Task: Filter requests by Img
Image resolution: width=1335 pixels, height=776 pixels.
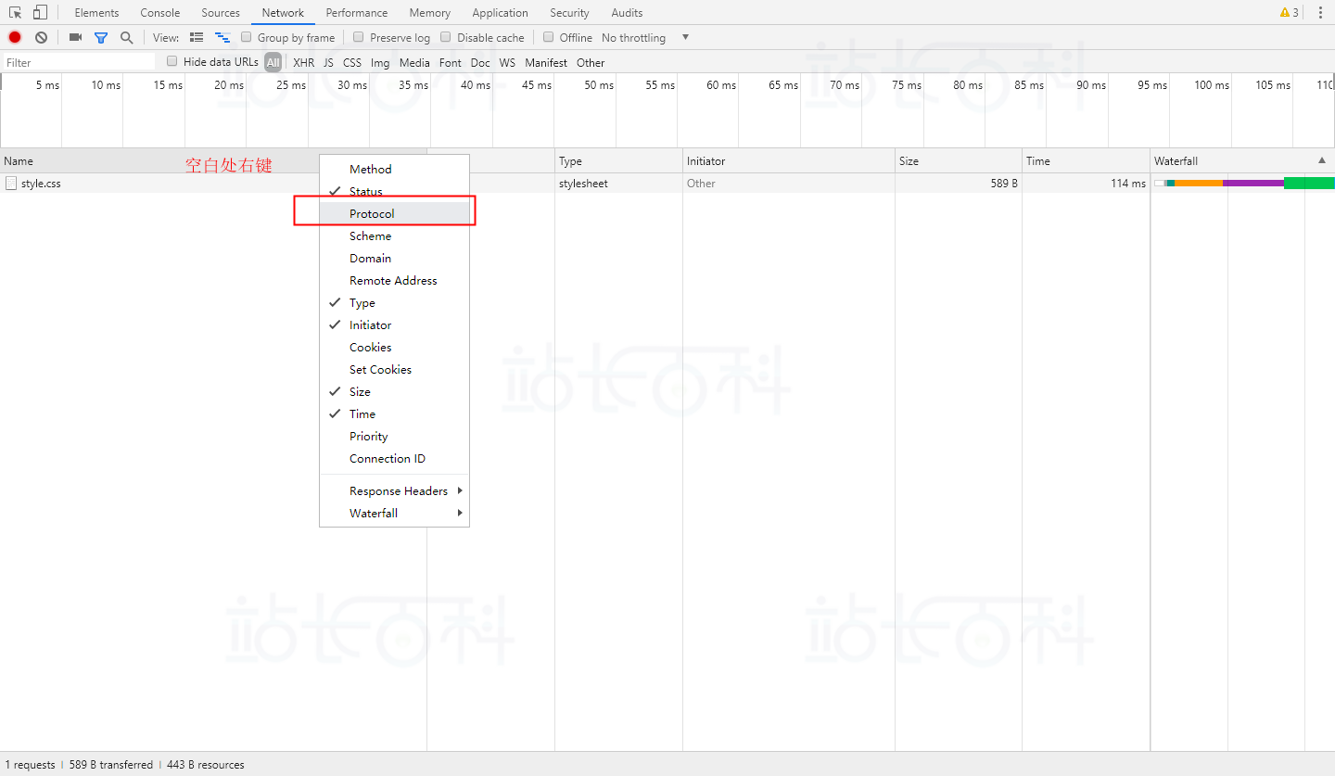Action: click(380, 63)
